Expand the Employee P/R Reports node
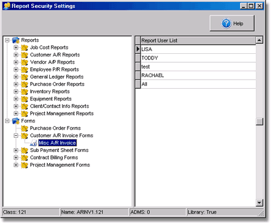This screenshot has height=224, width=272. [x=16, y=70]
